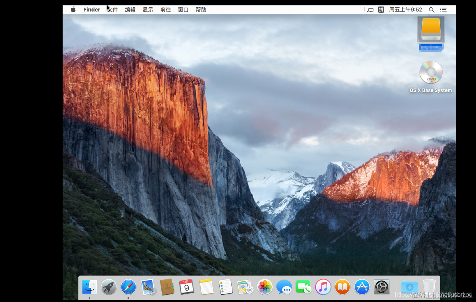Open Reminders list icon in Dock
476x302 pixels.
point(226,287)
